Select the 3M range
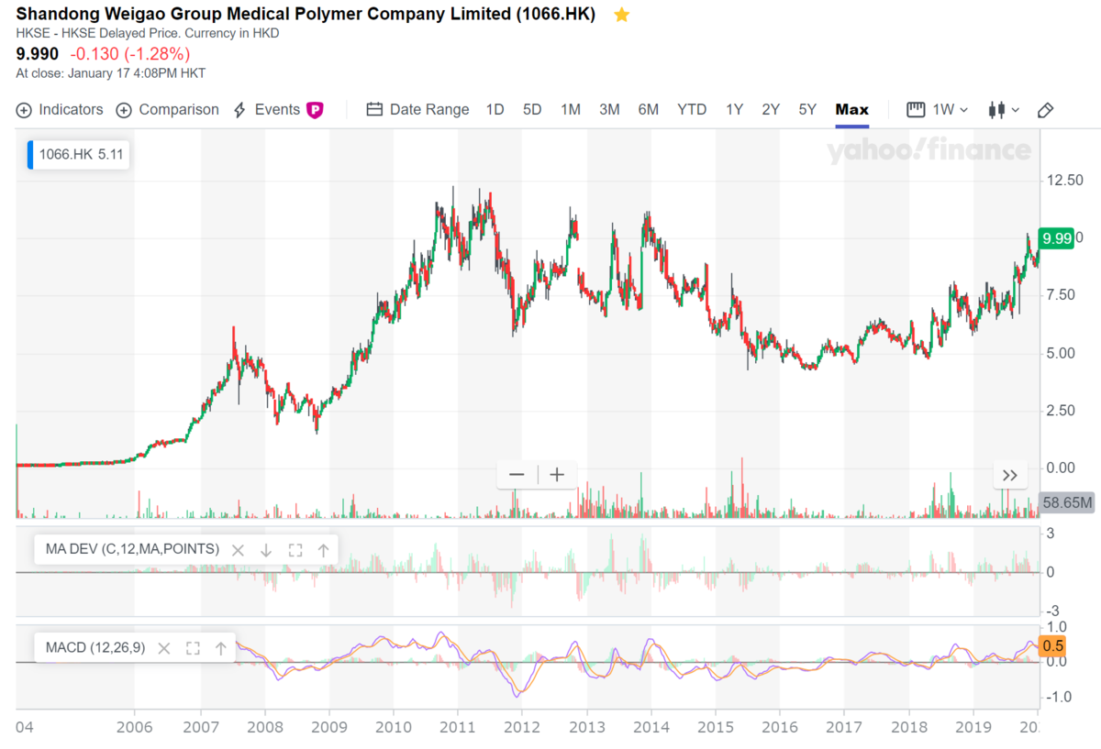This screenshot has width=1101, height=749. pyautogui.click(x=609, y=110)
